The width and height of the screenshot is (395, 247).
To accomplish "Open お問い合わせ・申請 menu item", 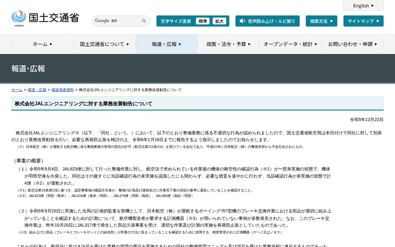I will tap(352, 44).
